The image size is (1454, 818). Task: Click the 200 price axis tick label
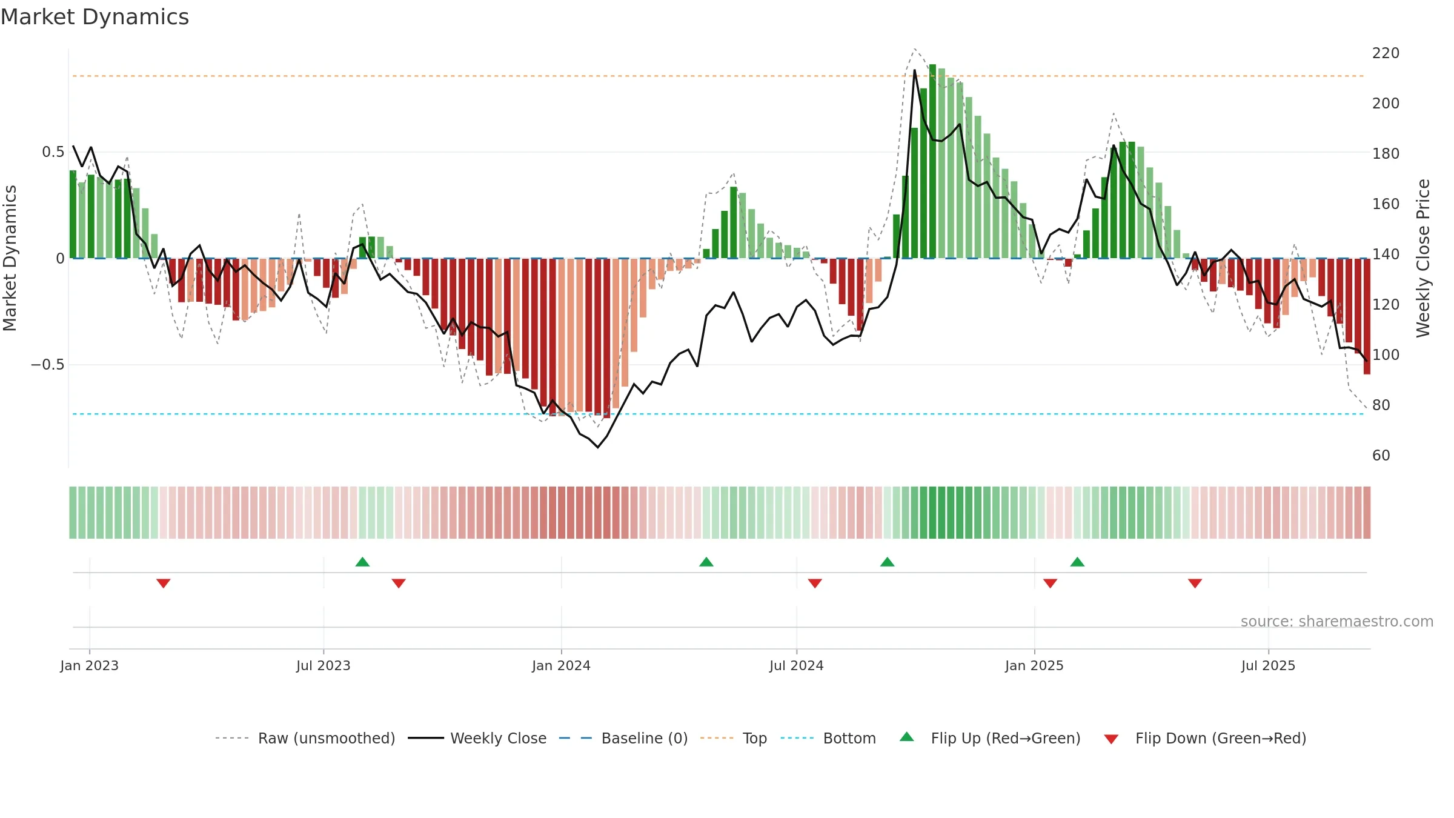coord(1386,104)
